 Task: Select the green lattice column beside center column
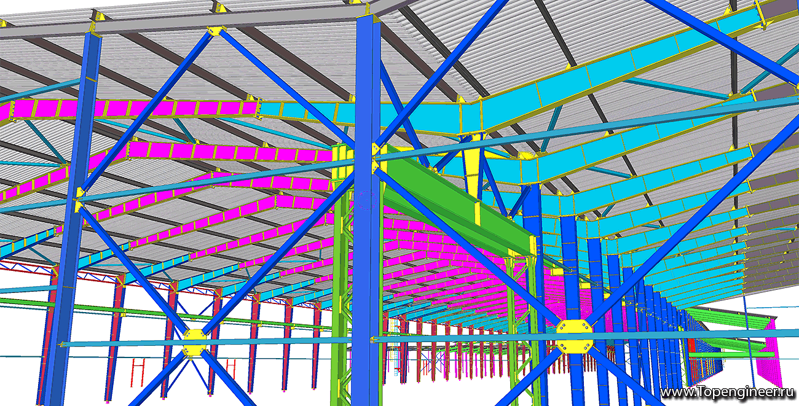tap(342, 276)
